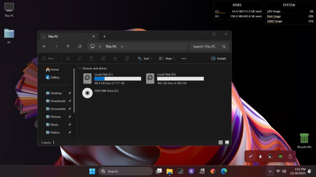
Task: Toggle the Details pane
Action: point(219,59)
